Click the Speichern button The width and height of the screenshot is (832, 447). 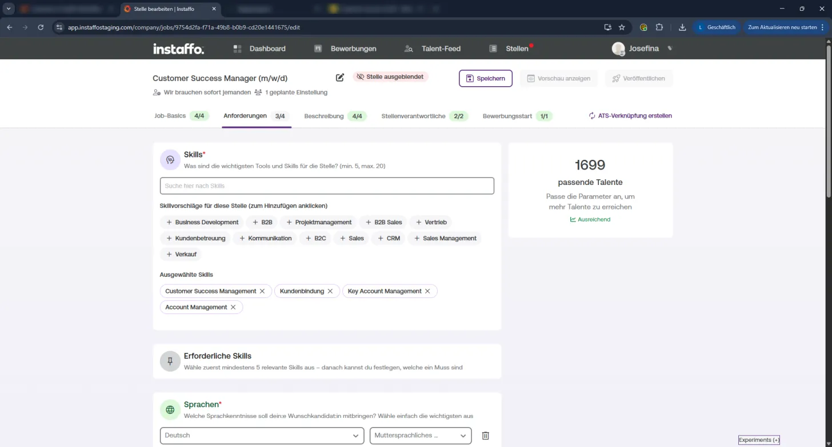486,78
